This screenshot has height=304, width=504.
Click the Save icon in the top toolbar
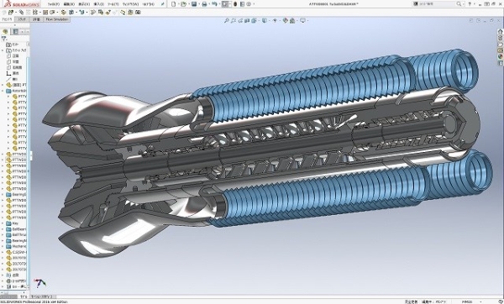194,4
